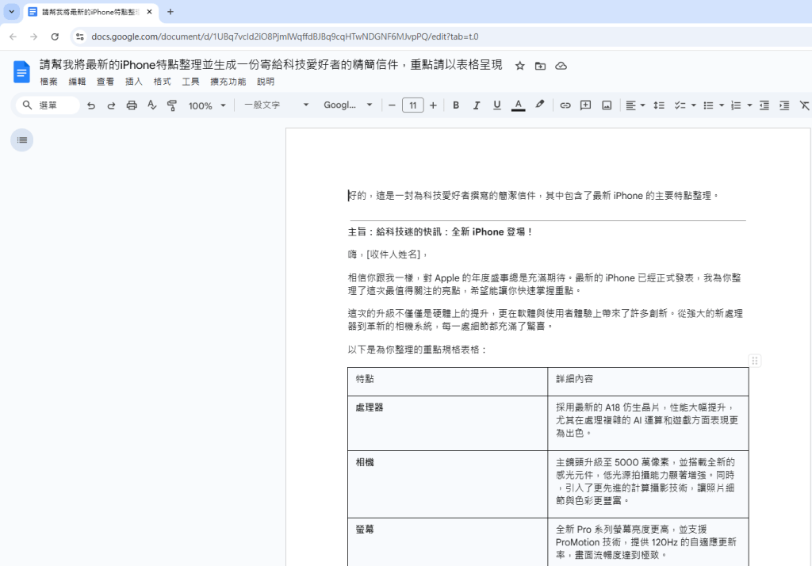Open the 一般文字 paragraph style dropdown
The image size is (812, 566).
click(x=276, y=105)
